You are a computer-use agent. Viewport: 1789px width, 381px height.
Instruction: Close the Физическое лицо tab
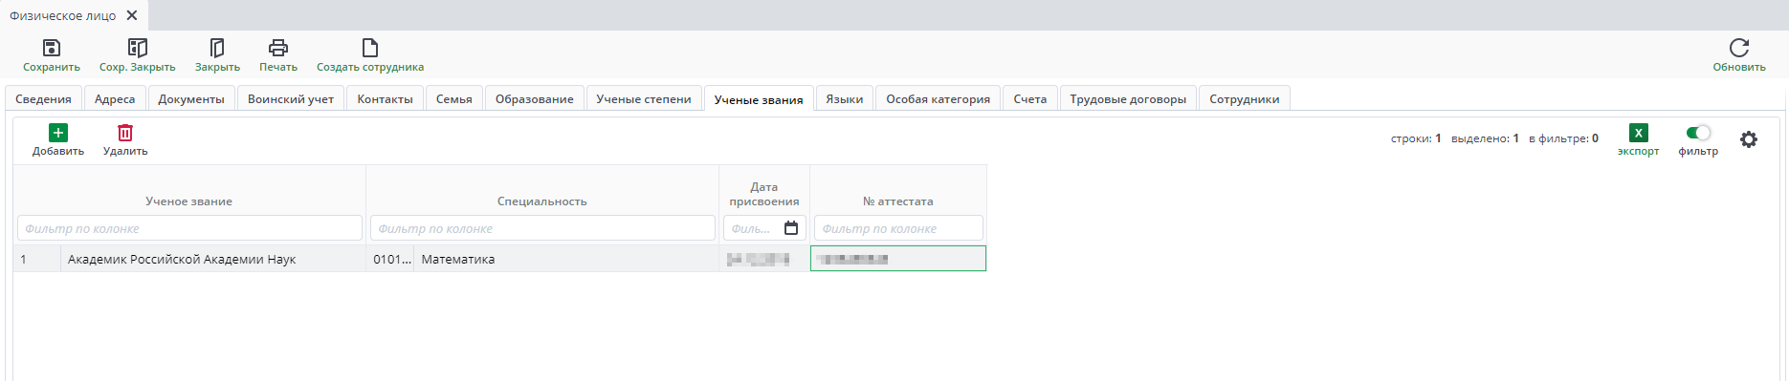point(132,15)
